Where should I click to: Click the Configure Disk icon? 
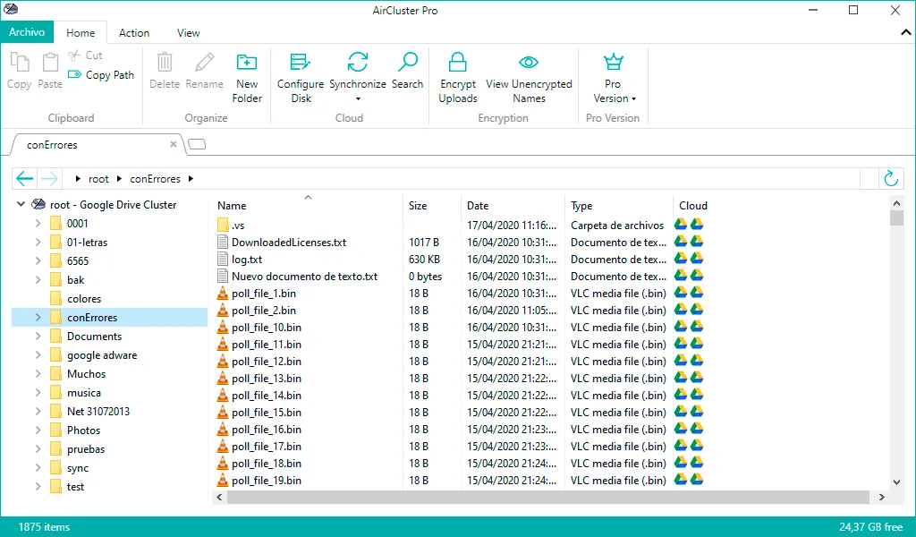point(301,63)
